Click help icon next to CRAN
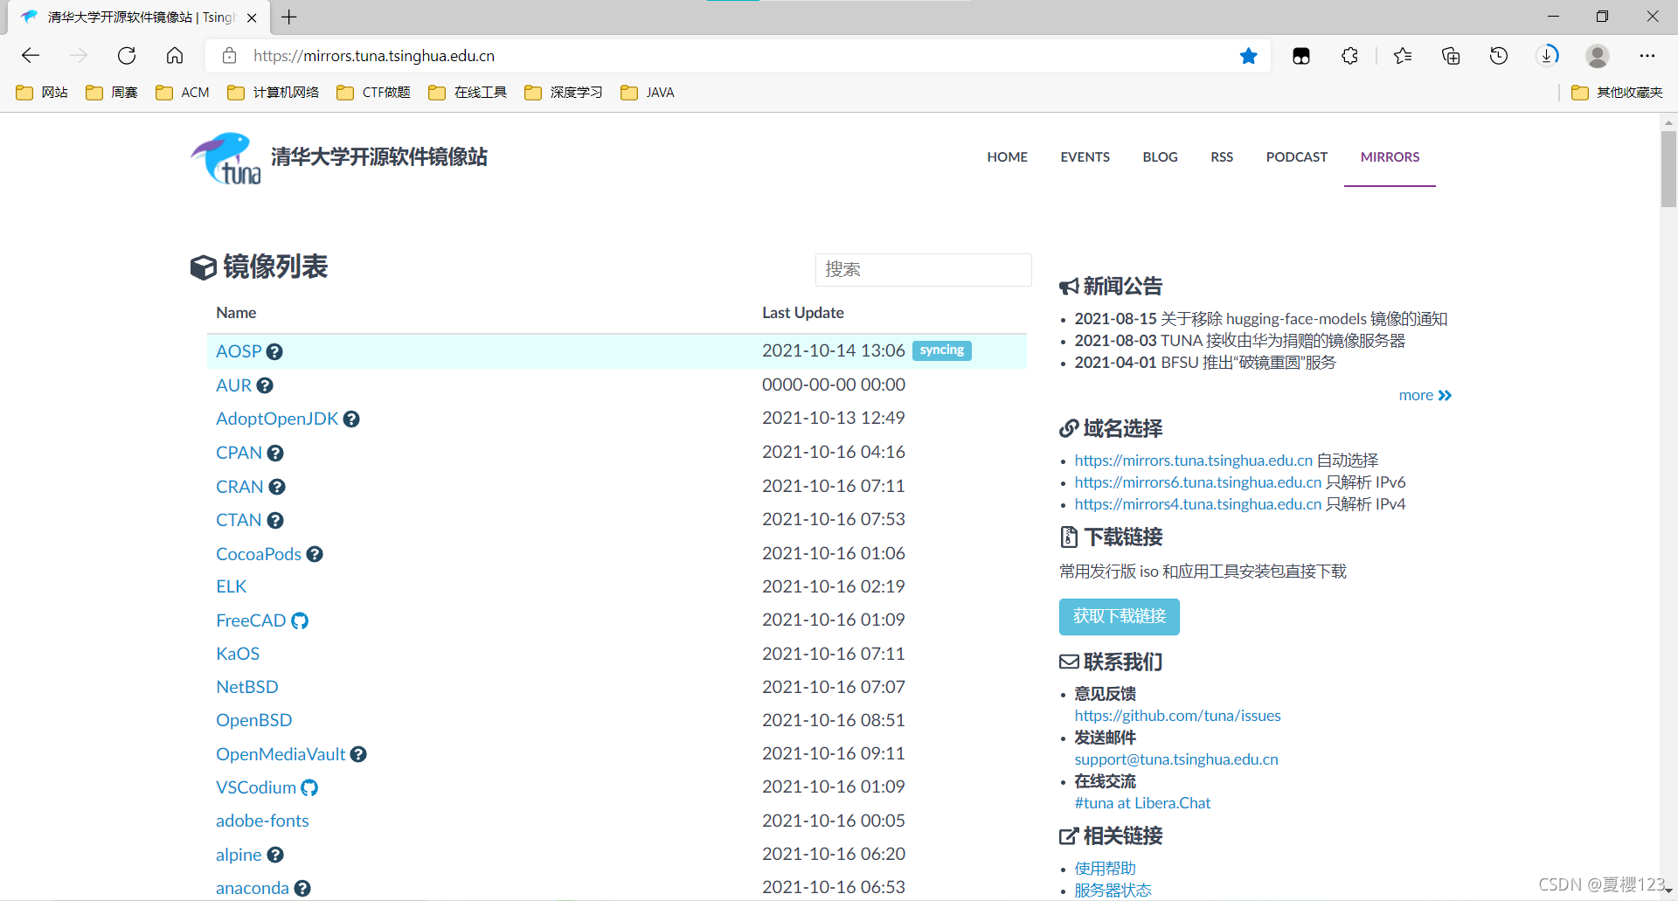Viewport: 1678px width, 901px height. coord(277,487)
